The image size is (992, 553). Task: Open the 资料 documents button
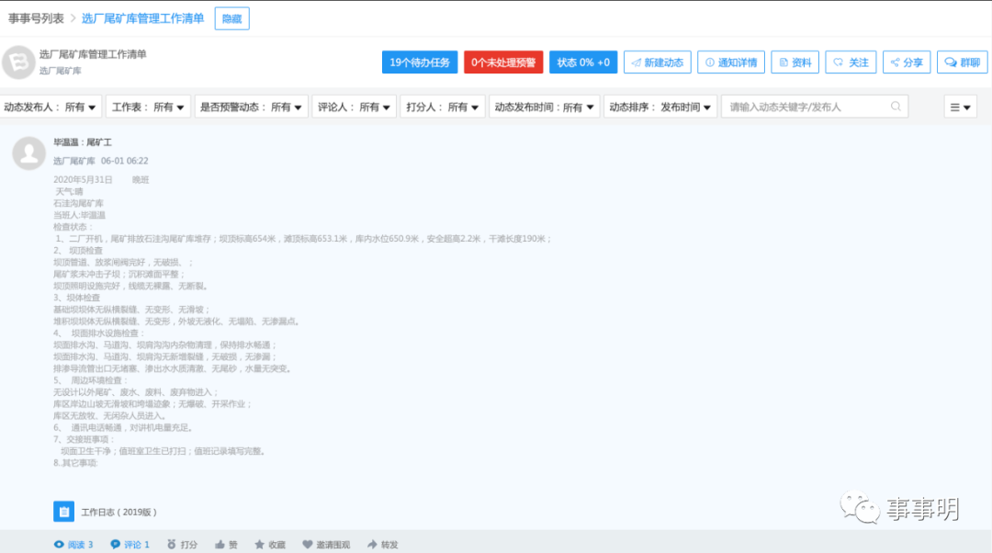(x=795, y=62)
